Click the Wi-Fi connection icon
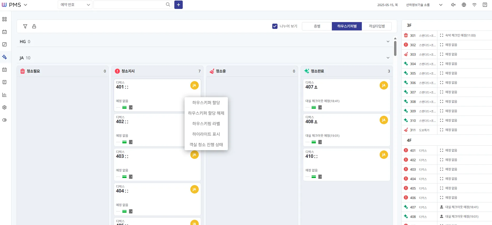492x225 pixels. click(x=474, y=5)
